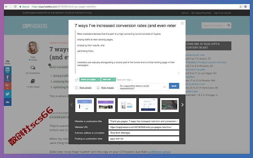Click the crown share icon

point(8,102)
